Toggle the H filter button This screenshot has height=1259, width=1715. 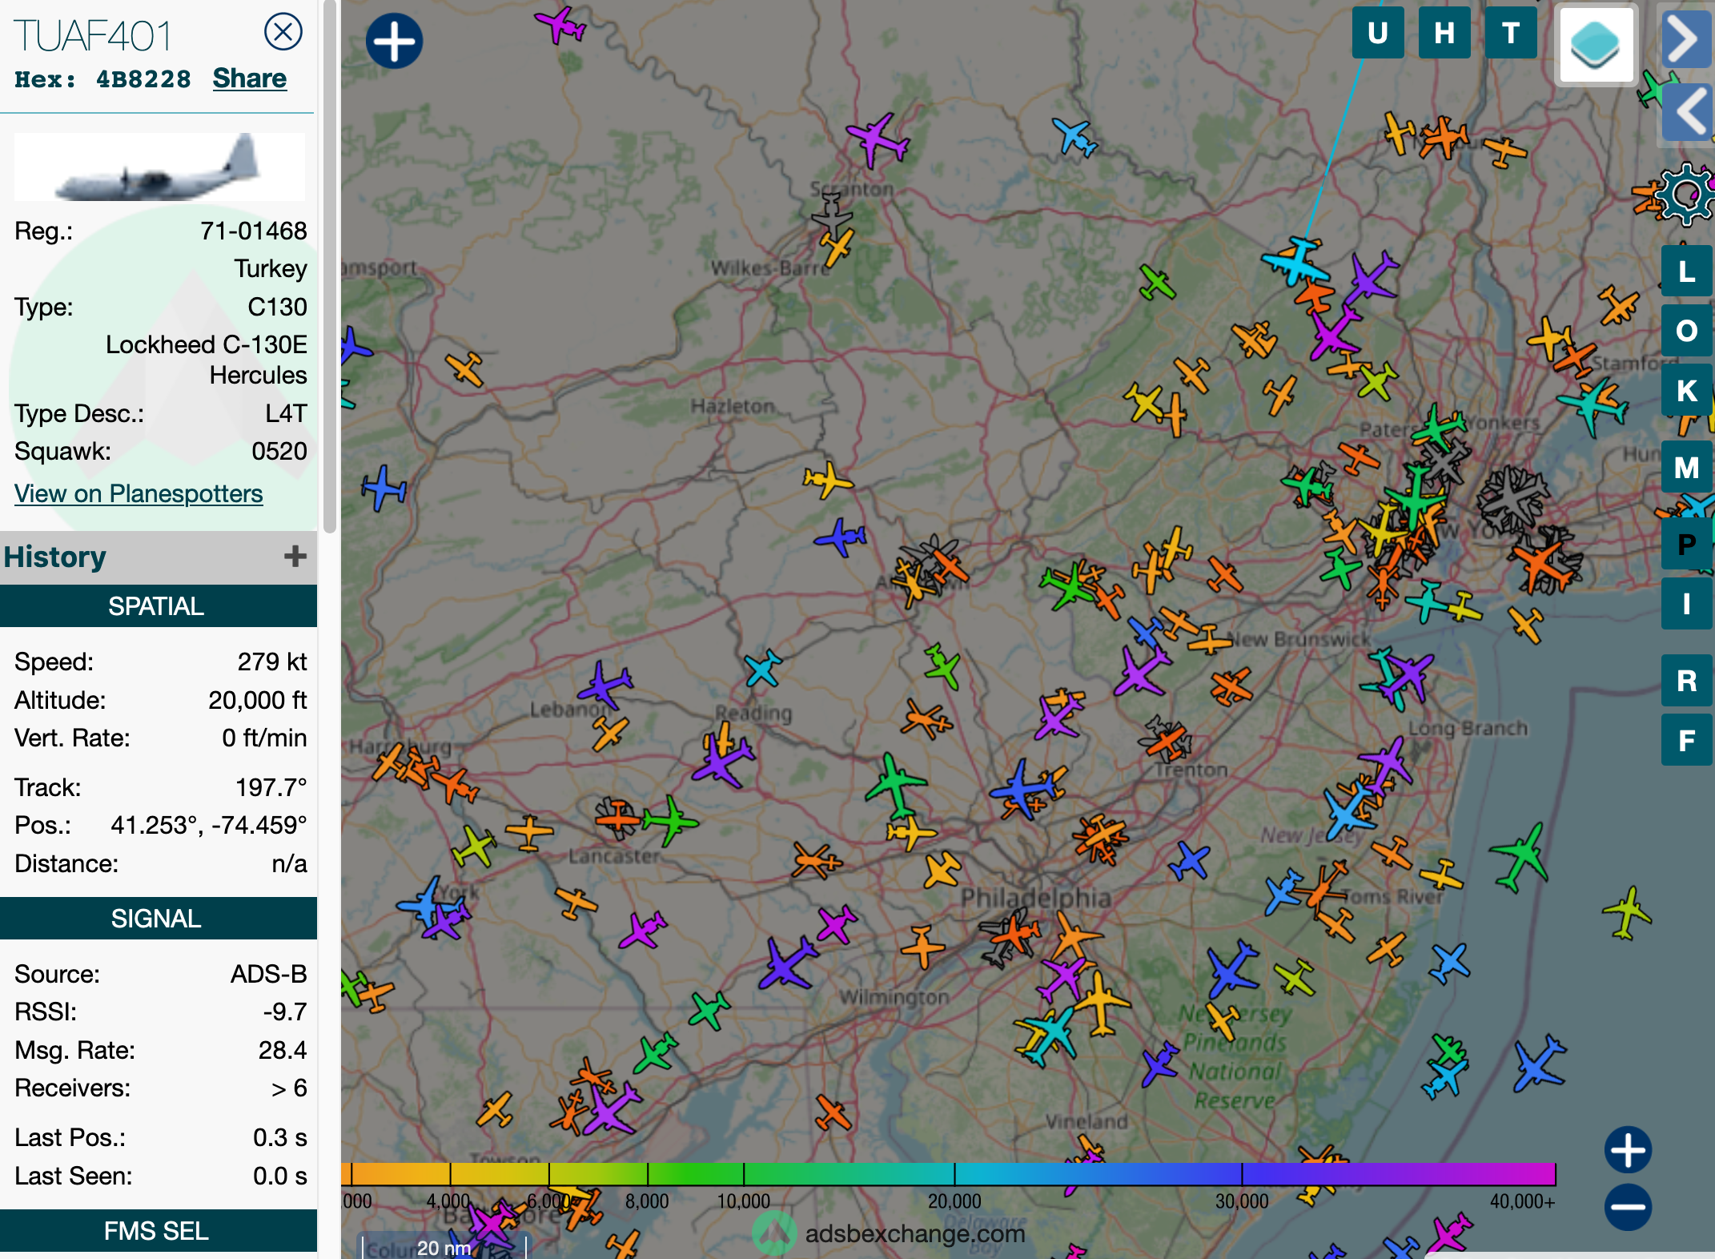tap(1444, 33)
